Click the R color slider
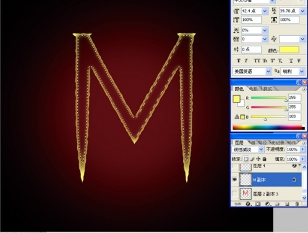308x233 pixels. [x=268, y=98]
